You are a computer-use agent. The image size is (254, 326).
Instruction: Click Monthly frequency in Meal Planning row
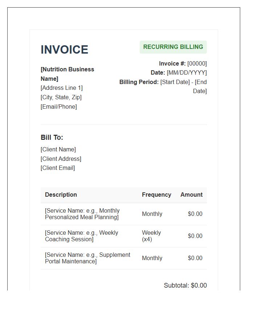coord(152,214)
